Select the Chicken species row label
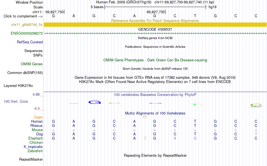 [x=36, y=142]
